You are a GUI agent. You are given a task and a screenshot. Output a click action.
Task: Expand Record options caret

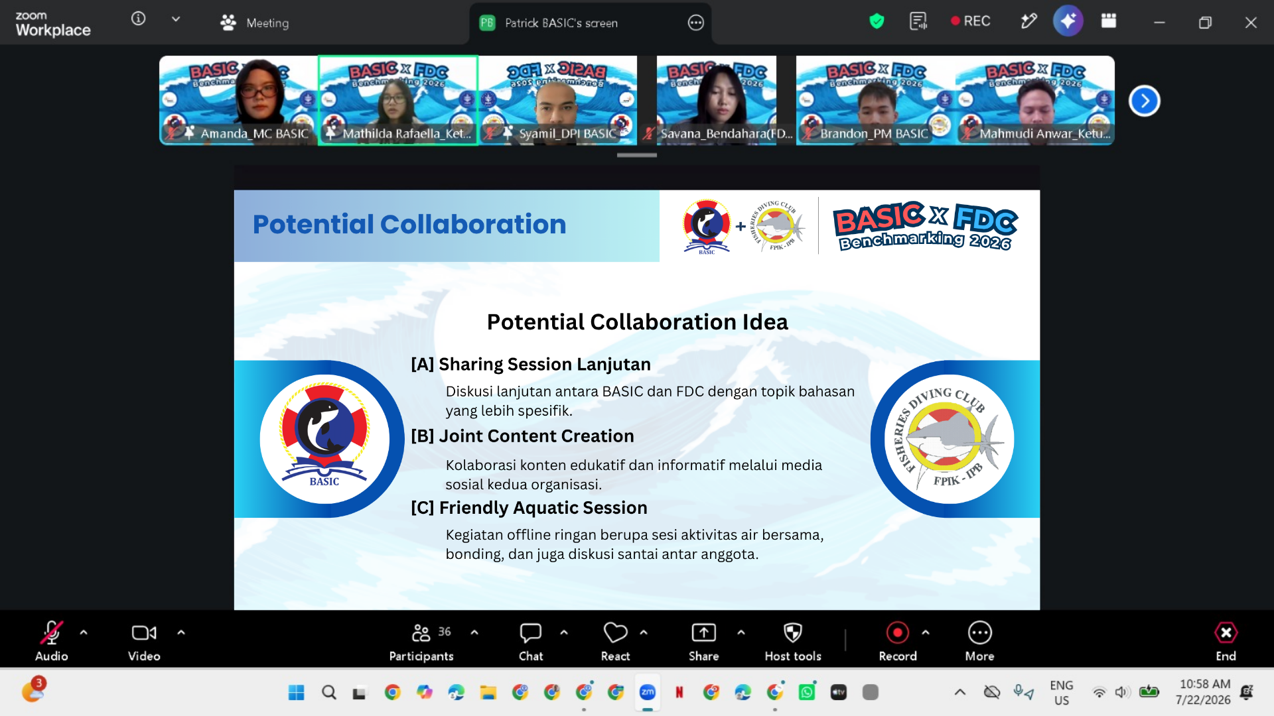(926, 632)
